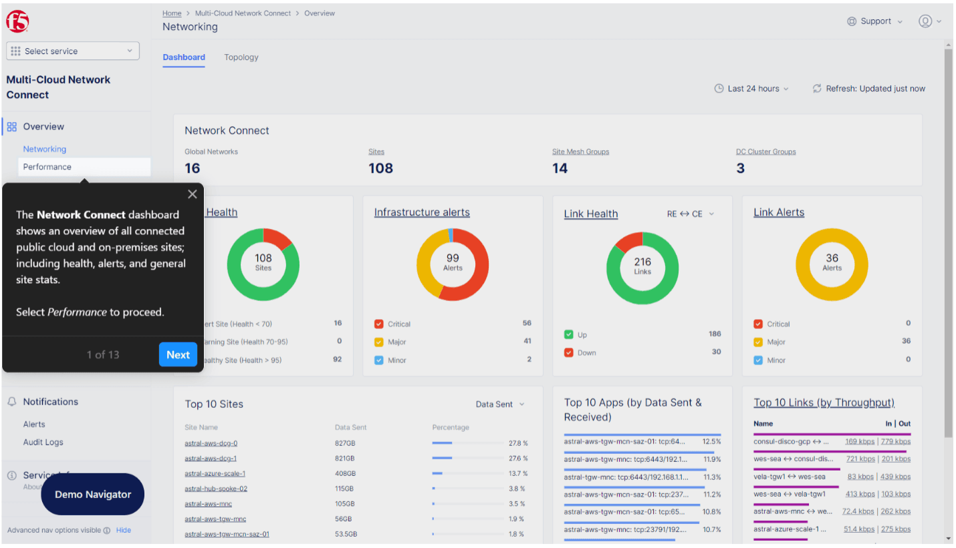Click the F5 logo in the top left
Viewport: 956px width, 548px height.
click(x=18, y=20)
